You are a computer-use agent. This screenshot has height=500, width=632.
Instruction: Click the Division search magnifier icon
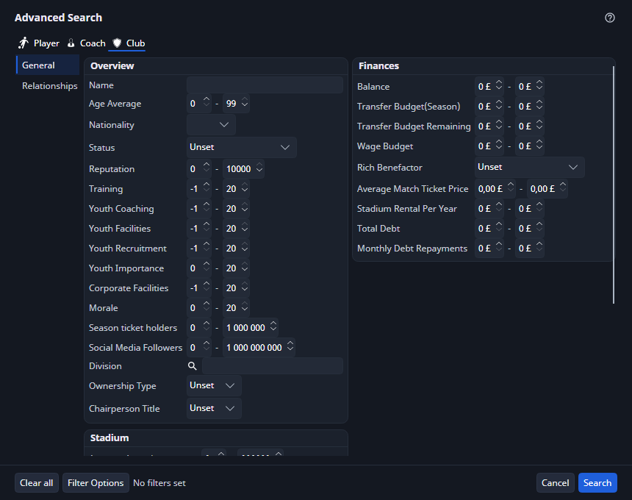click(193, 365)
